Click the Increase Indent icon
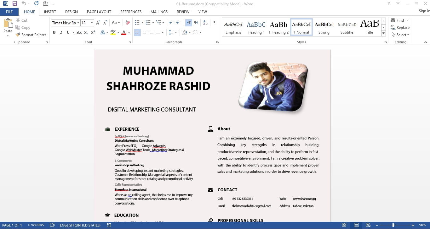Viewport: 430px width, 229px height. 179,23
